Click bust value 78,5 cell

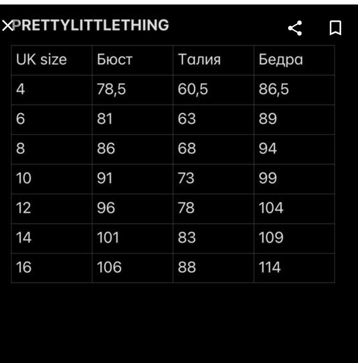(132, 90)
